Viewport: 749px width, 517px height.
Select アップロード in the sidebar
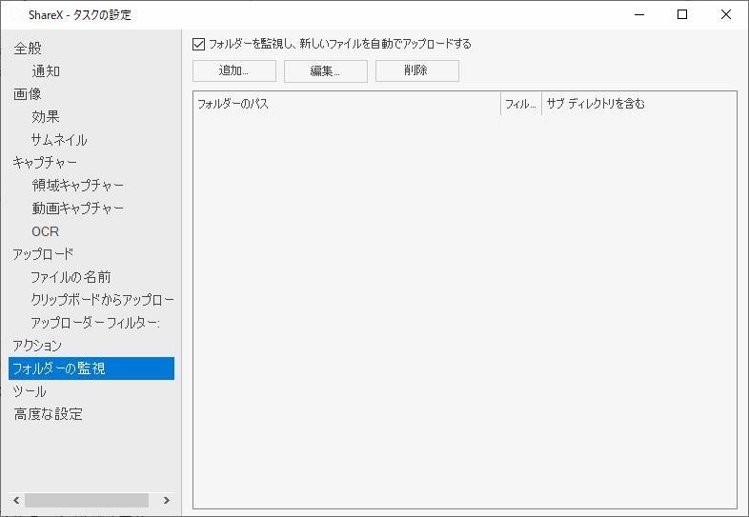click(44, 254)
